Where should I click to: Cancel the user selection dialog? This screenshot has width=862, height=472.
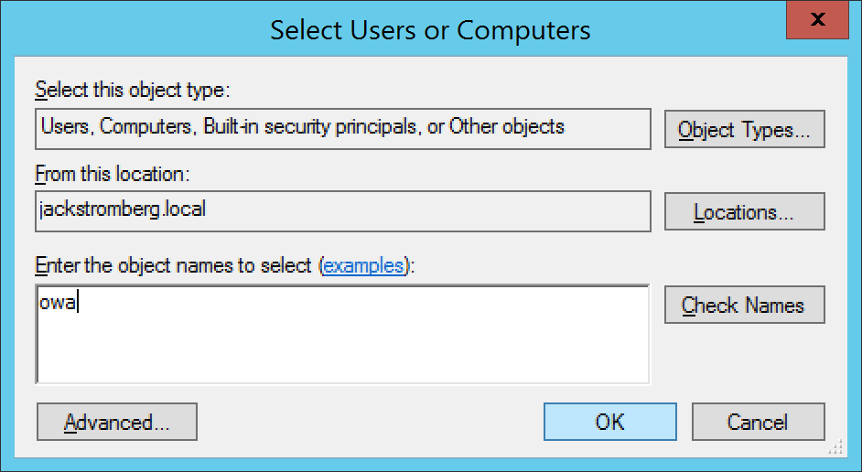click(x=758, y=423)
